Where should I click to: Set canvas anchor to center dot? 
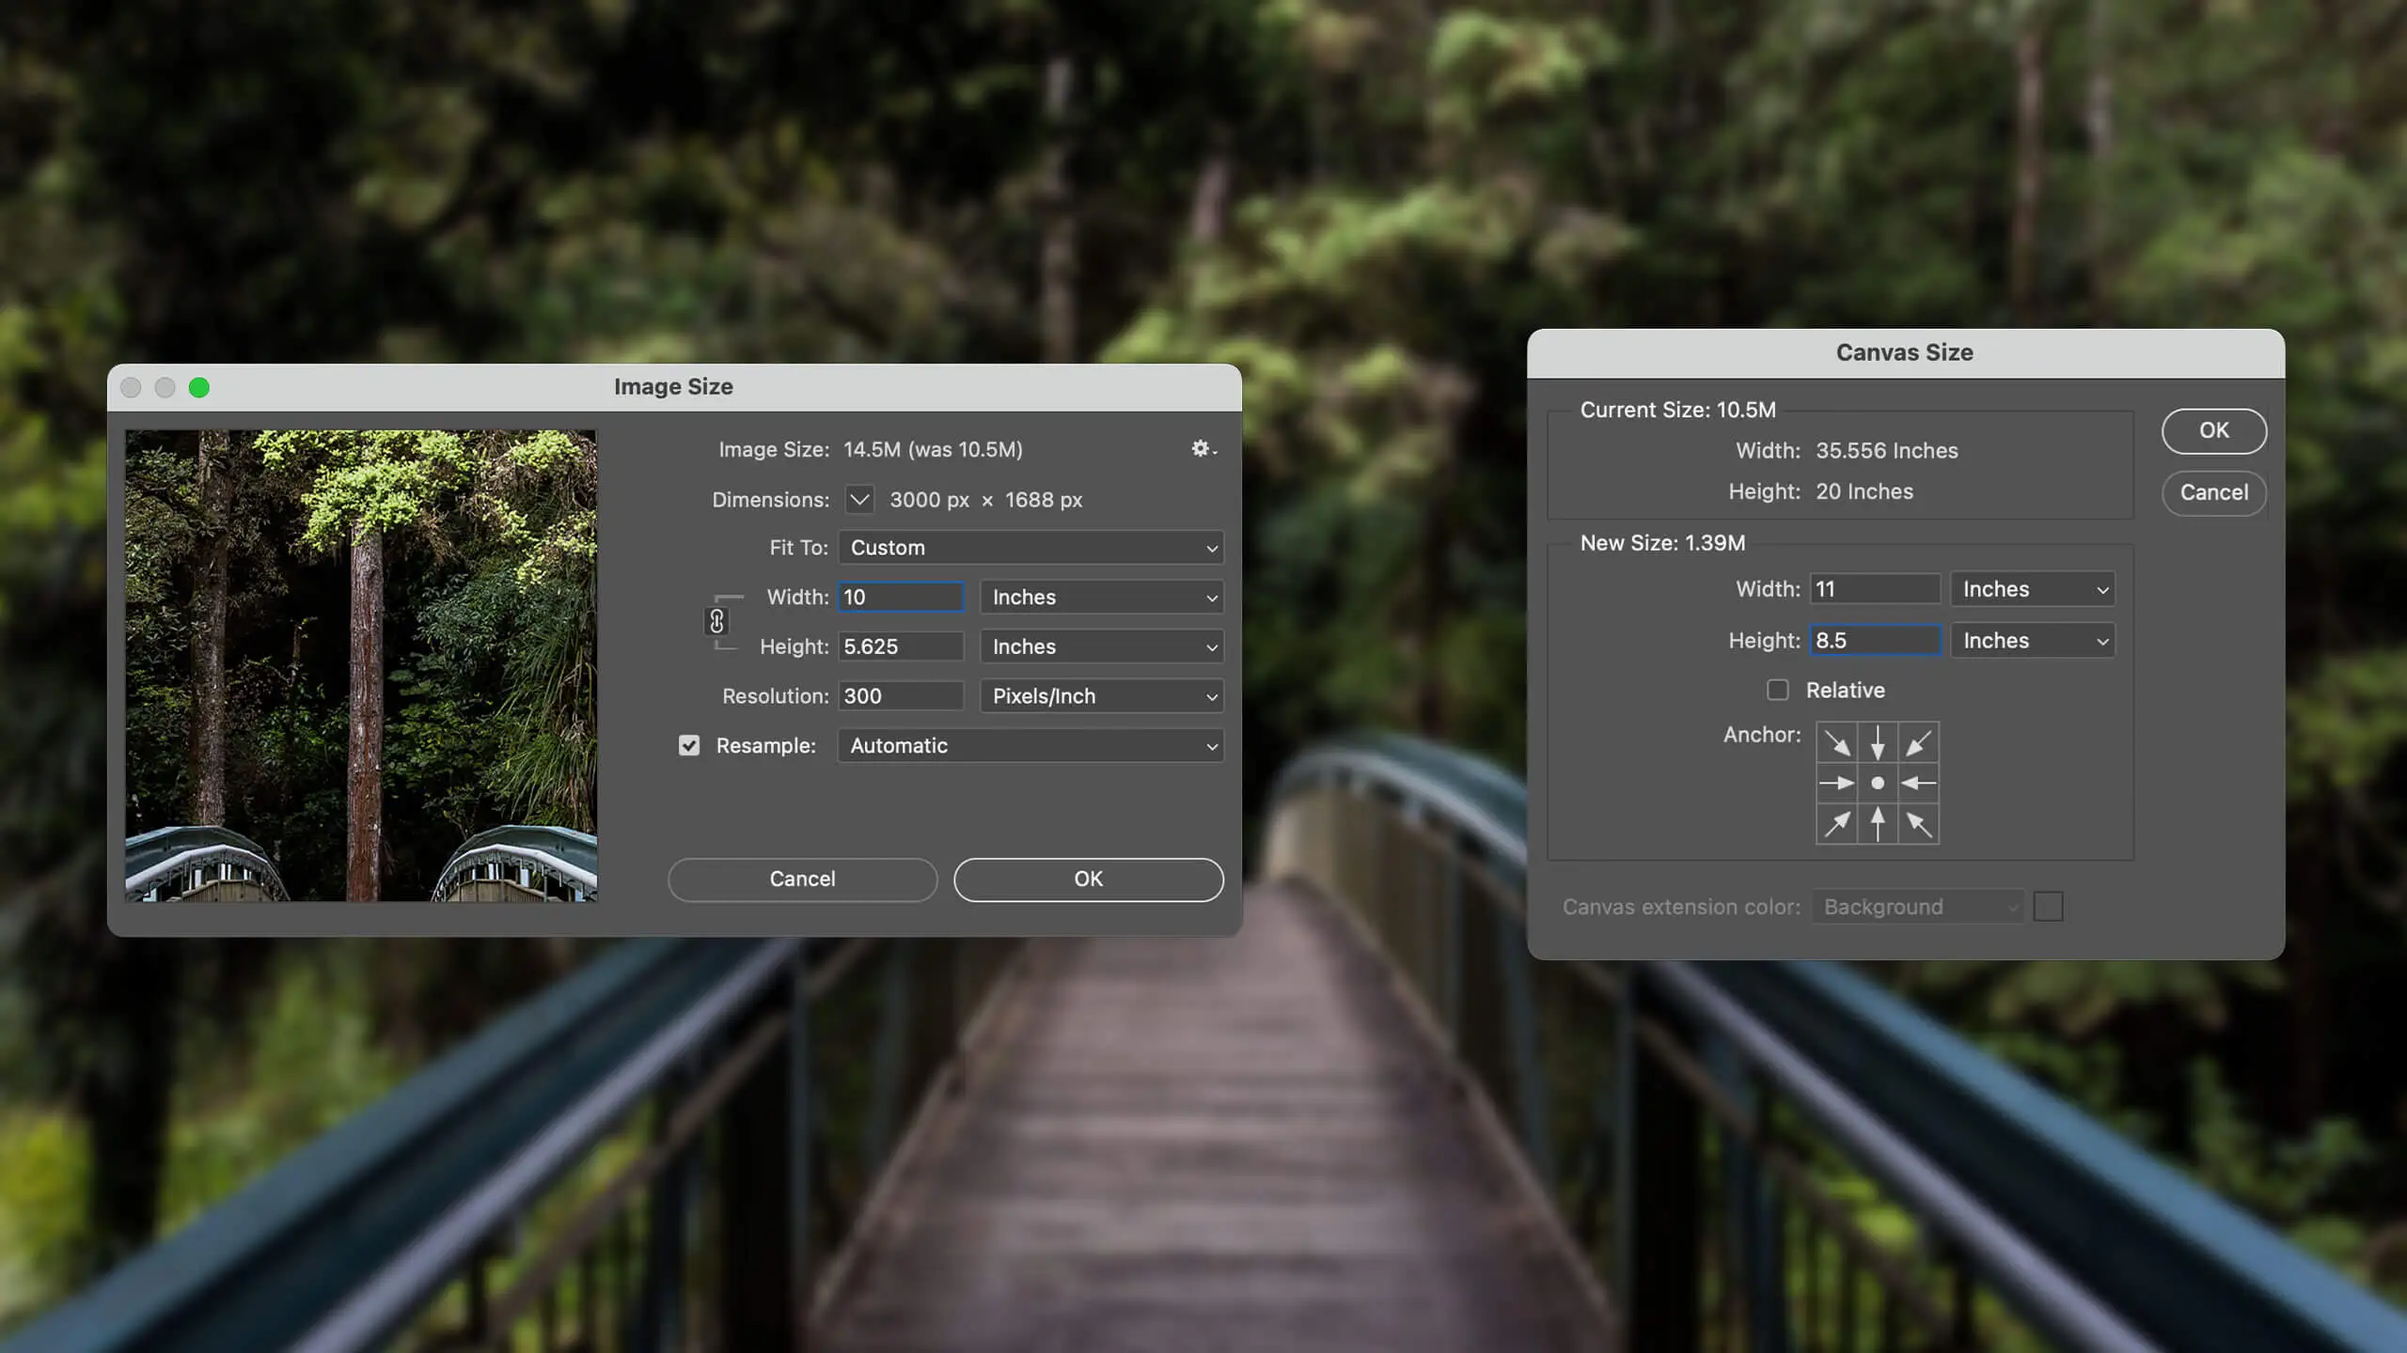point(1878,783)
